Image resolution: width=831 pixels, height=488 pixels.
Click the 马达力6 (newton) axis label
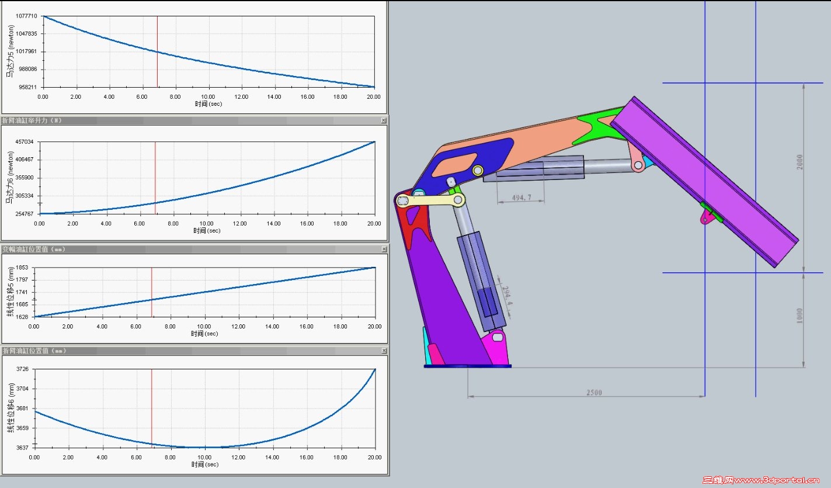(9, 178)
